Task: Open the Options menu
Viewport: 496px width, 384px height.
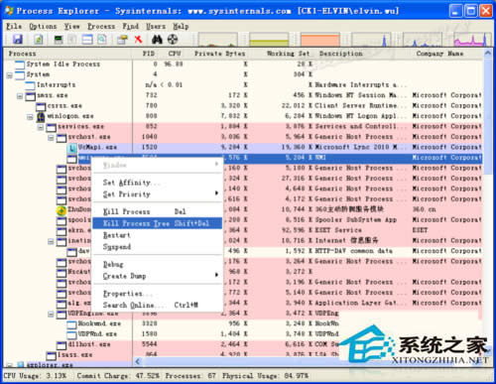Action: (x=43, y=27)
